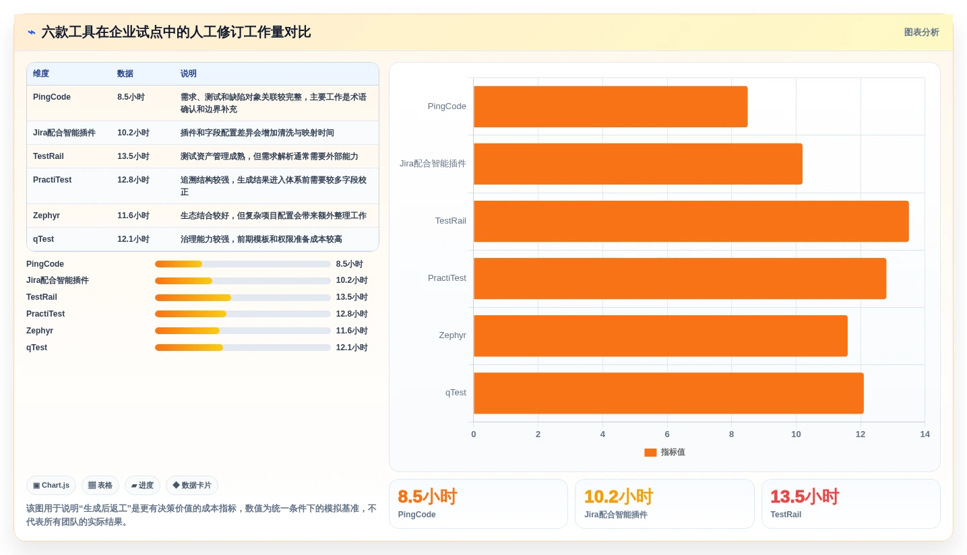Open the Jira配合智能插件 10.2小时 data card
The image size is (967, 555).
(x=664, y=504)
